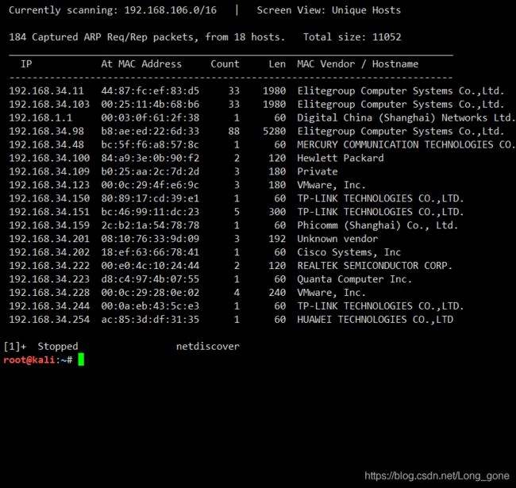Viewport: 516px width, 488px height.
Task: Click IP address 192.168.34.228
Action: [x=49, y=293]
